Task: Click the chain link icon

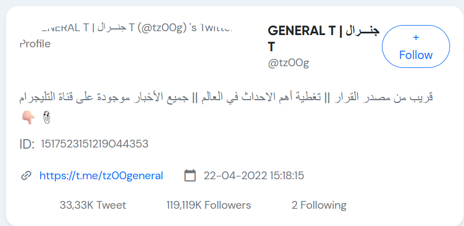Action: point(26,176)
